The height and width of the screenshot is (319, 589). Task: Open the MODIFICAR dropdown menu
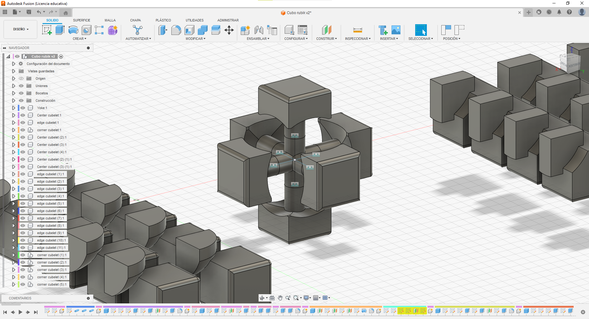196,39
